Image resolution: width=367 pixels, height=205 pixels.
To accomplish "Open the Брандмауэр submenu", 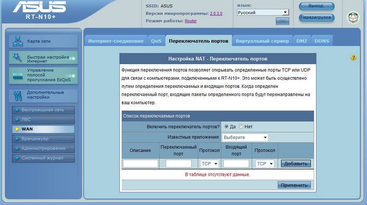I will 43,139.
